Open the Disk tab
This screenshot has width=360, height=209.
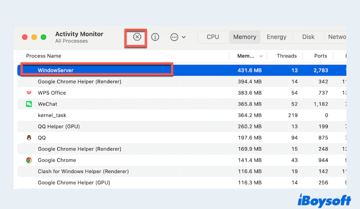pos(308,37)
